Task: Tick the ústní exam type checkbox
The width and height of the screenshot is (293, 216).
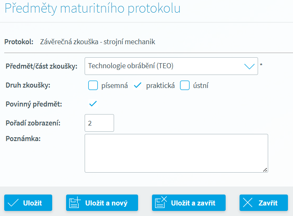Action: tap(185, 85)
